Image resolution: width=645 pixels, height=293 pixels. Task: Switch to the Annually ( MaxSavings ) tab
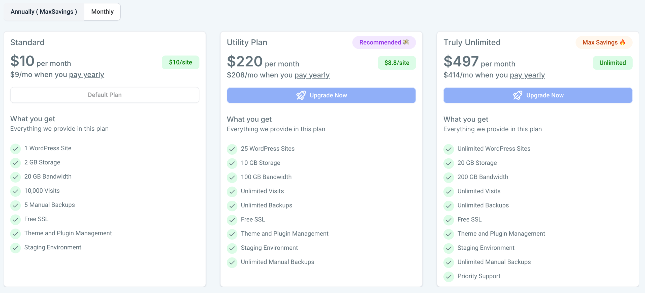pyautogui.click(x=44, y=11)
